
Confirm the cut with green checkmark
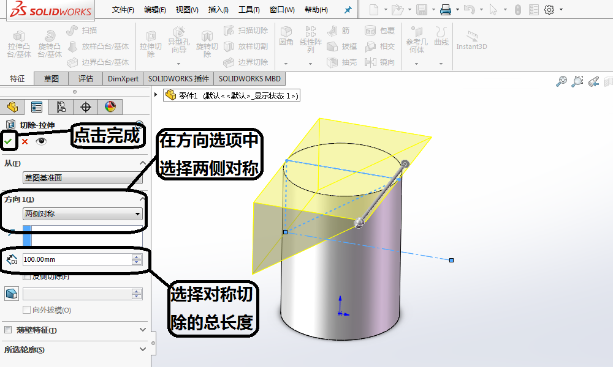point(8,141)
